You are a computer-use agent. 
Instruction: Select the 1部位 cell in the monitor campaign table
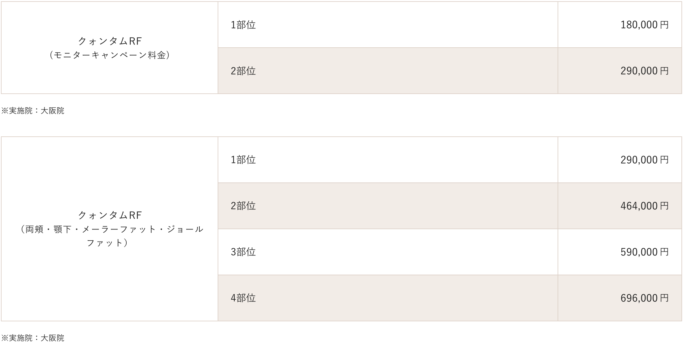243,25
